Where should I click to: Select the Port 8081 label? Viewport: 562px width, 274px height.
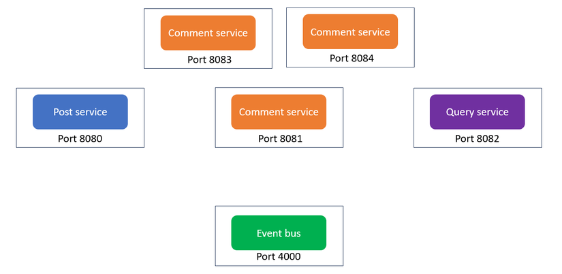(x=279, y=139)
